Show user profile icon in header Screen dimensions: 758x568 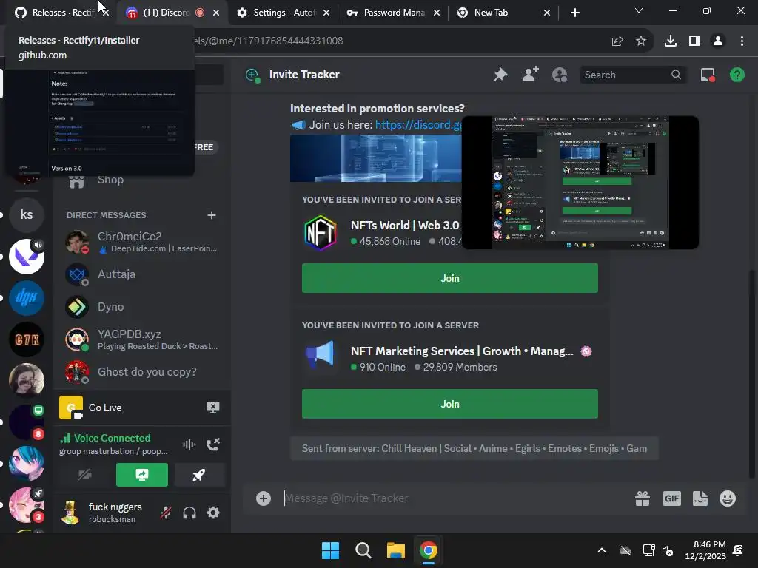click(560, 75)
